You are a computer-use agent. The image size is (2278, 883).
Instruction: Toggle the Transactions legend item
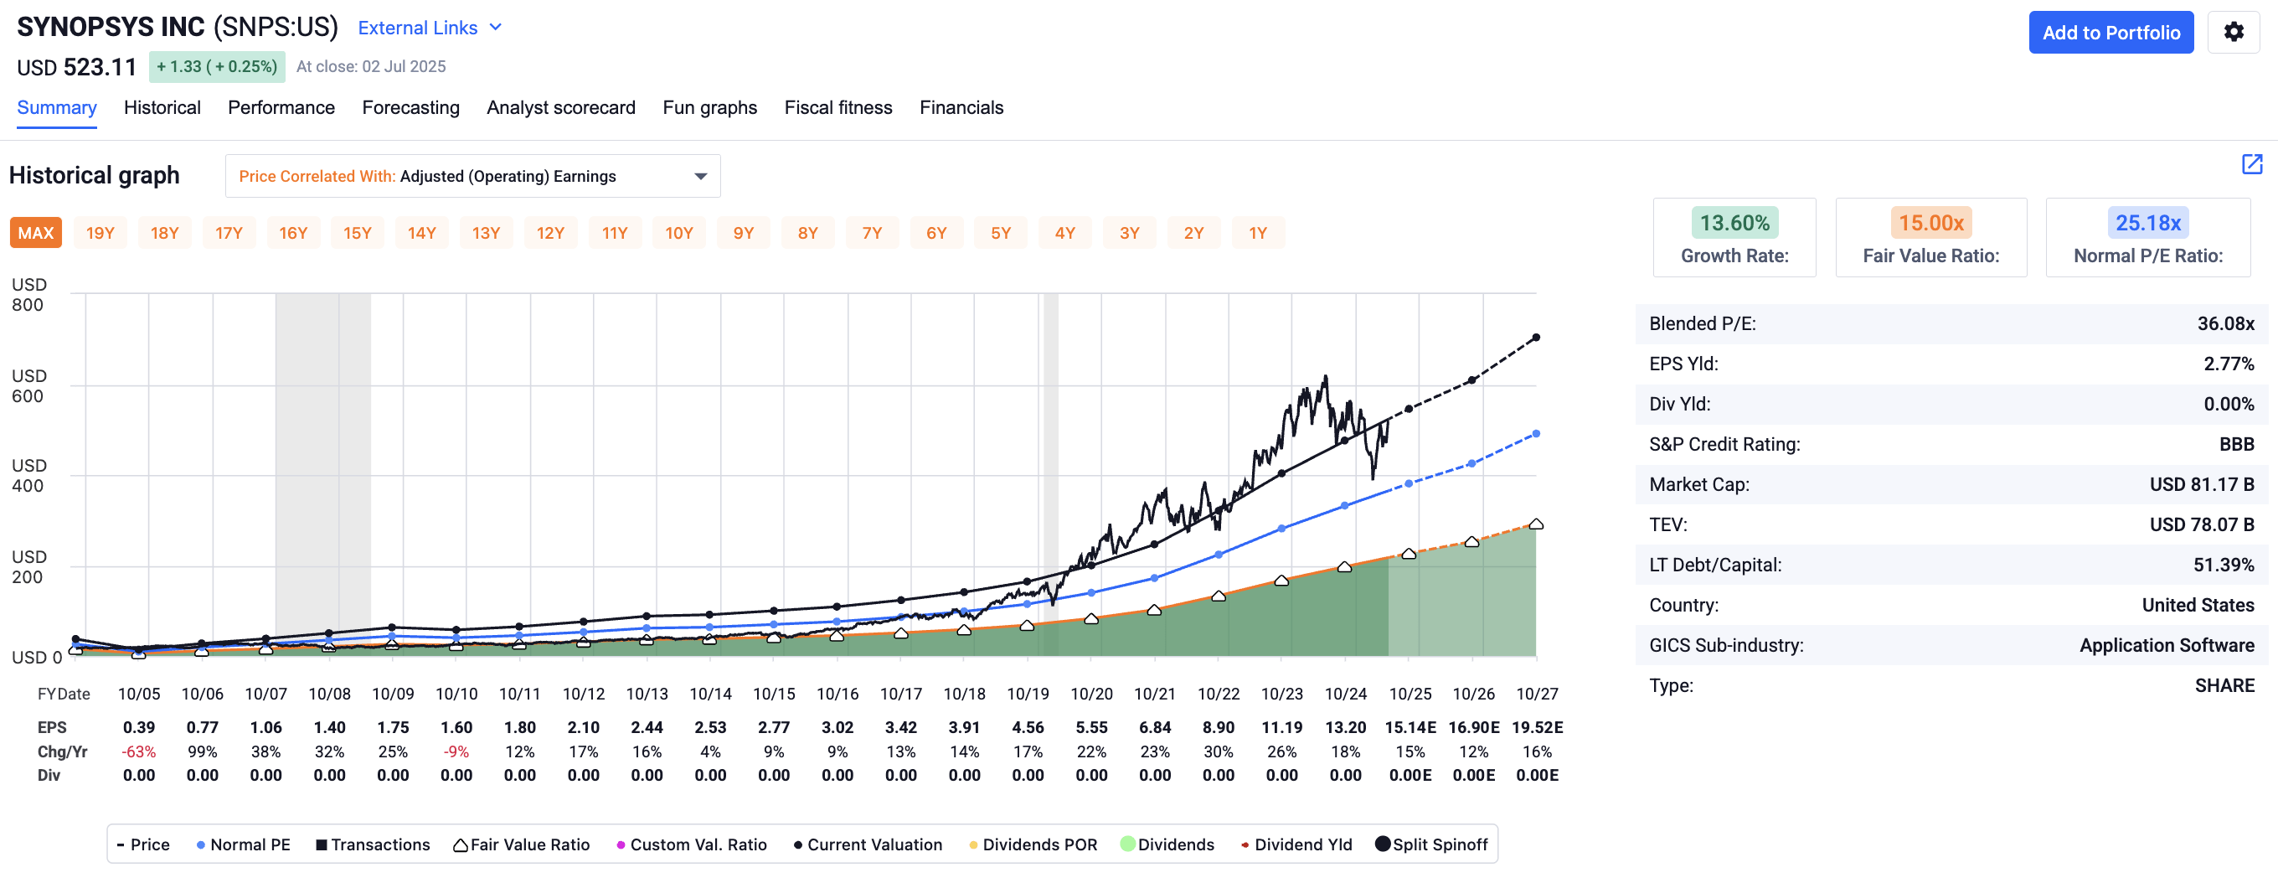(x=373, y=844)
